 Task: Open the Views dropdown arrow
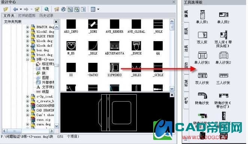click(x=98, y=9)
